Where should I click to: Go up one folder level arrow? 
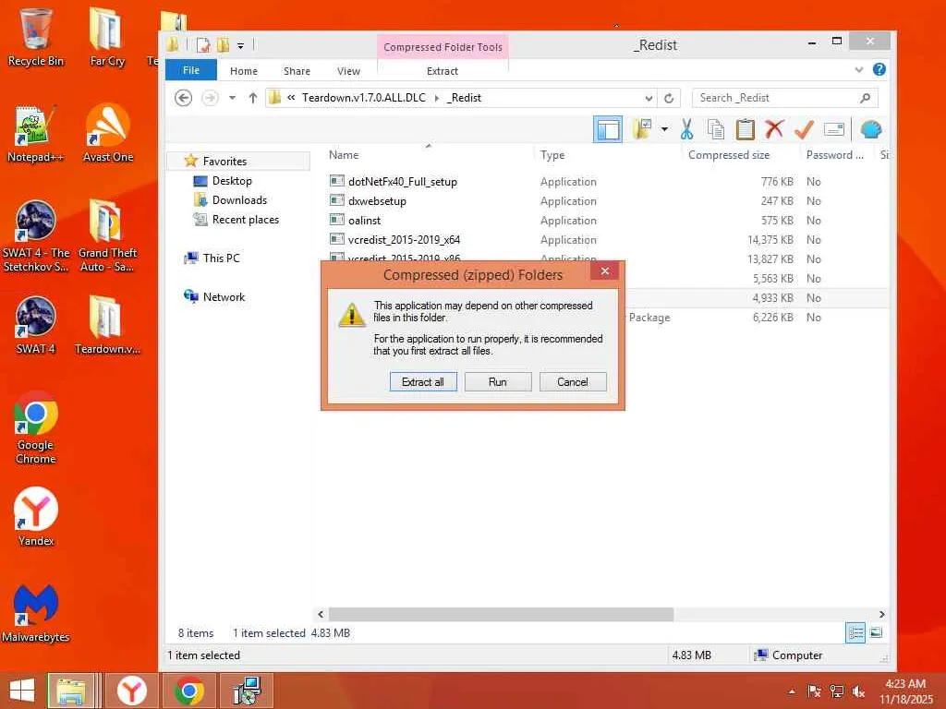[253, 98]
